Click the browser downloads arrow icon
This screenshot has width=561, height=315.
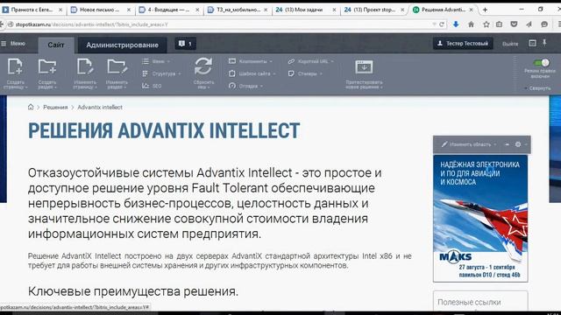pos(456,24)
